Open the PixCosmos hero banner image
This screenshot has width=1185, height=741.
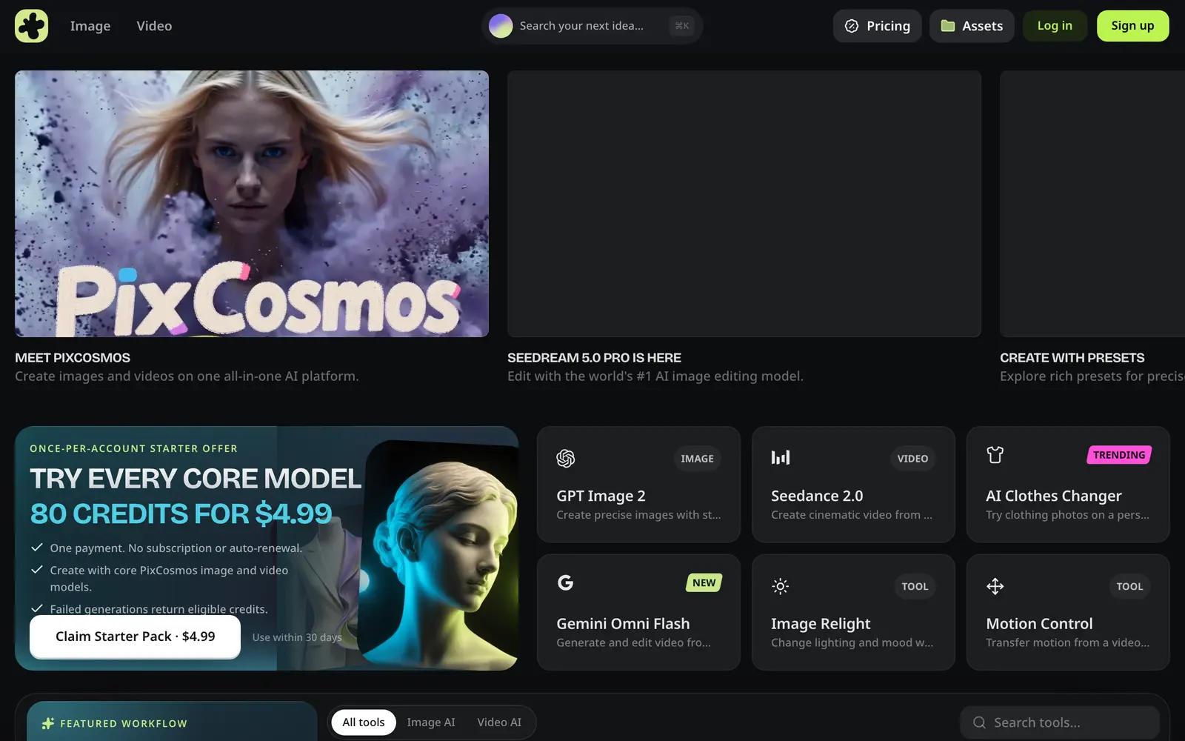tap(252, 204)
